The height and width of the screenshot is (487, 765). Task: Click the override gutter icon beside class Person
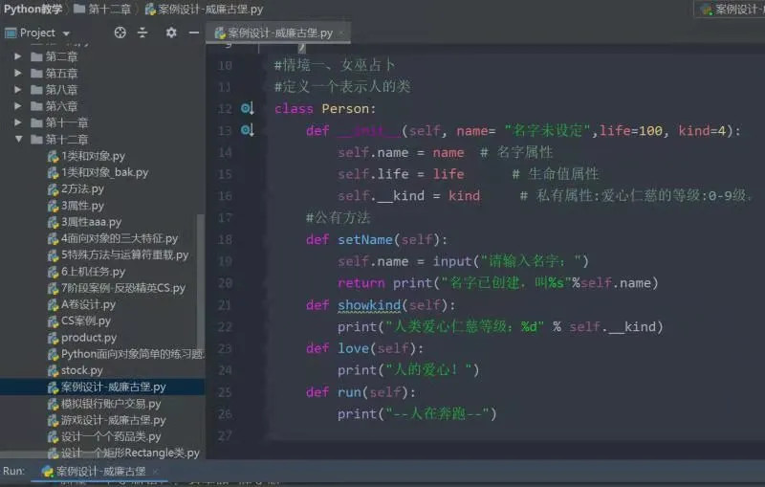pos(247,109)
